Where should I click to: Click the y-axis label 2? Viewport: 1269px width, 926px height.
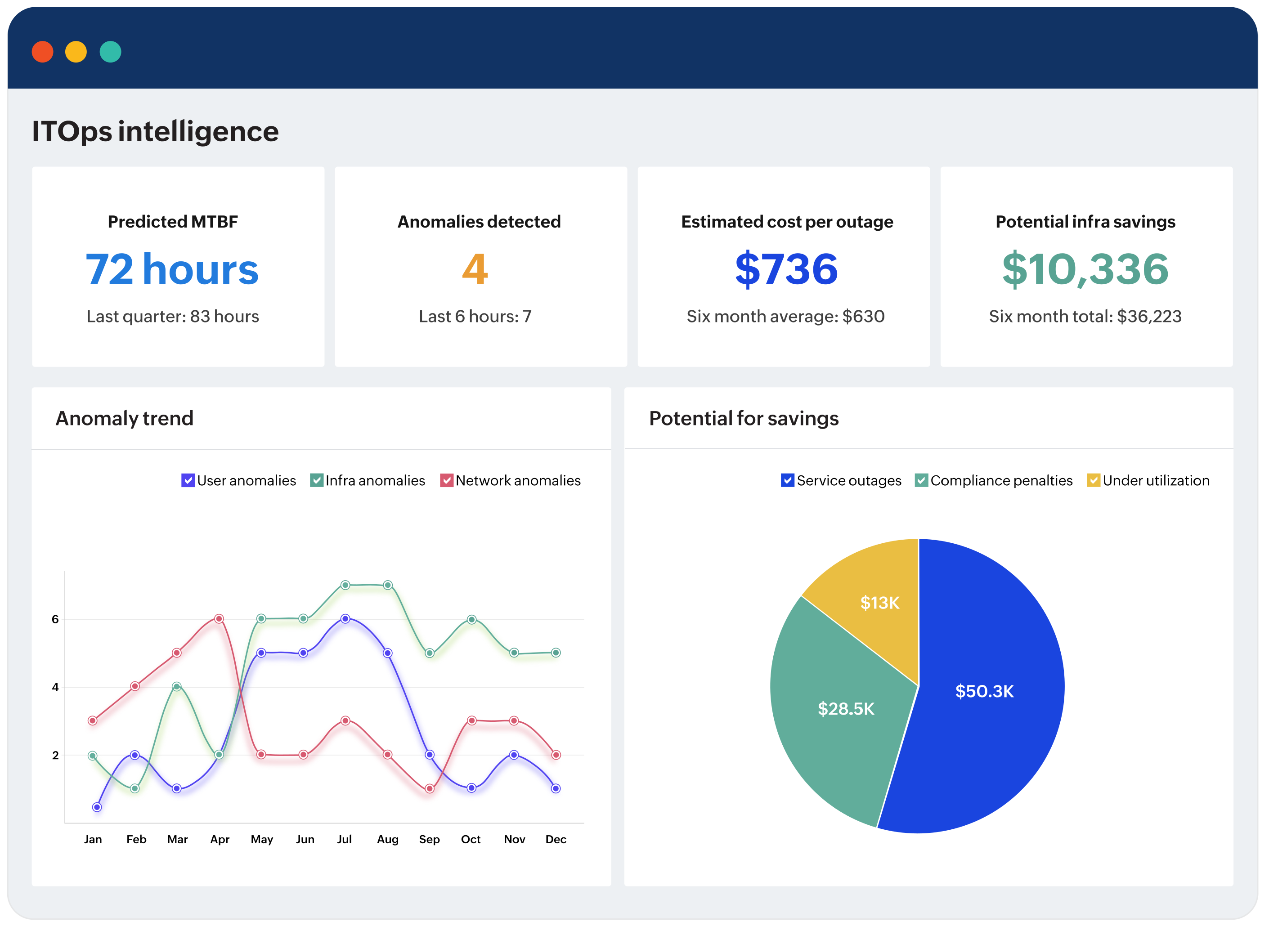55,756
